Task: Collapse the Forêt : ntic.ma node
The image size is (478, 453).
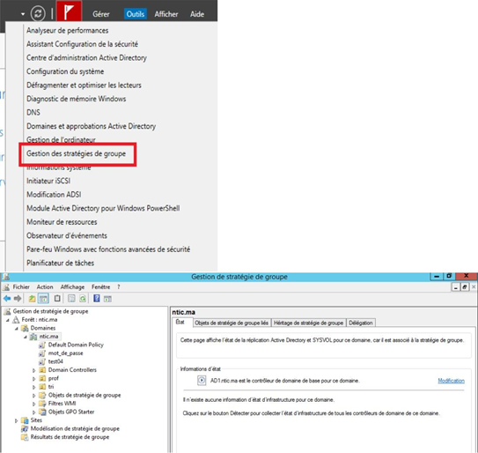Action: 8,320
